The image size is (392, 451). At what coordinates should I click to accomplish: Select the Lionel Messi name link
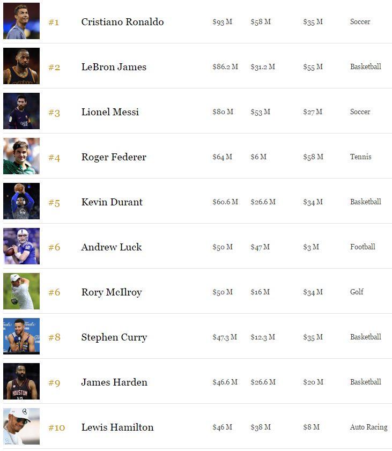[110, 112]
